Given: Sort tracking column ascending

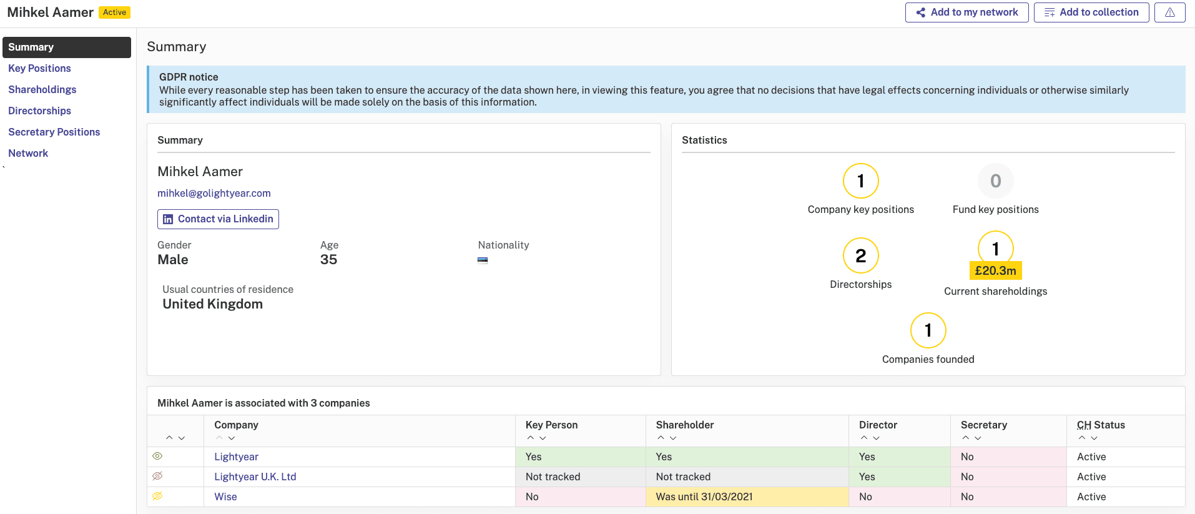Looking at the screenshot, I should 169,438.
